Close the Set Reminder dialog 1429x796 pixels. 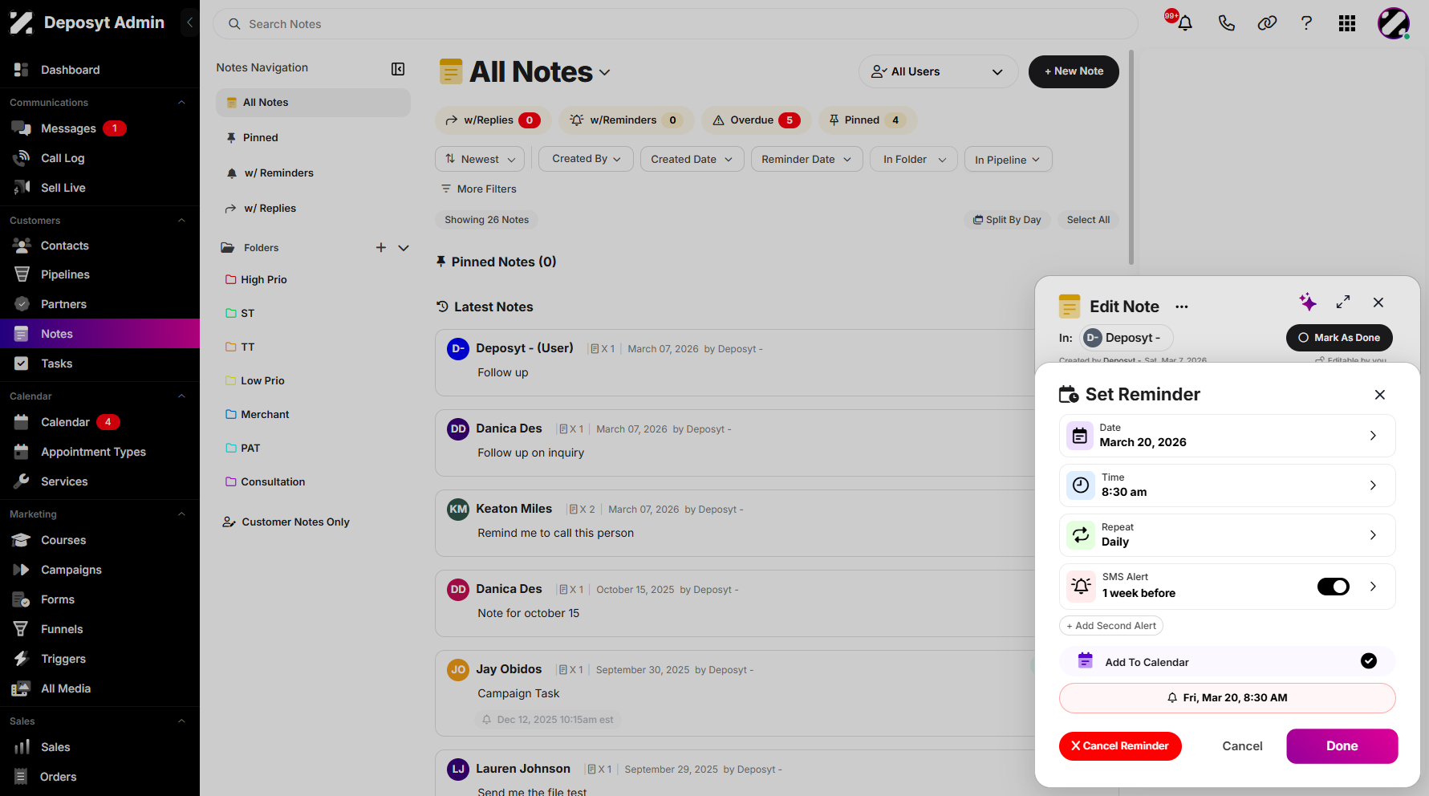[1380, 395]
